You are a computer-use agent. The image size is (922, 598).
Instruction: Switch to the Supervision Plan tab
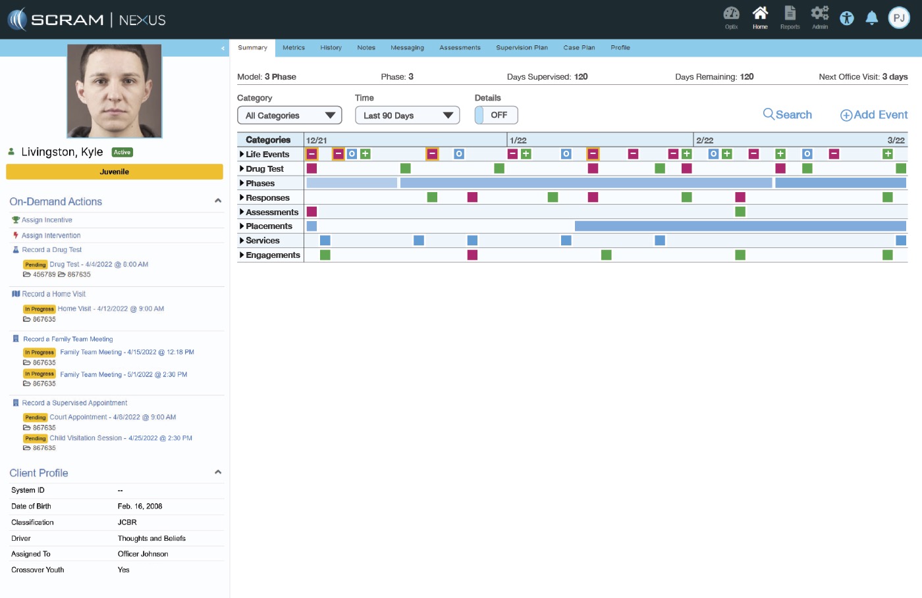click(x=522, y=48)
